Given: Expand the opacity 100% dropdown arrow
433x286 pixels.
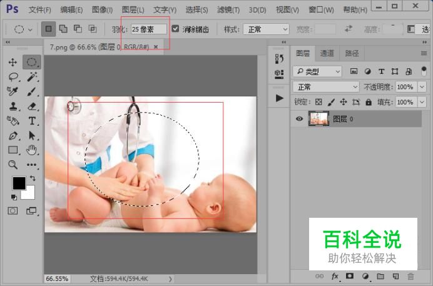Looking at the screenshot, I should 422,87.
